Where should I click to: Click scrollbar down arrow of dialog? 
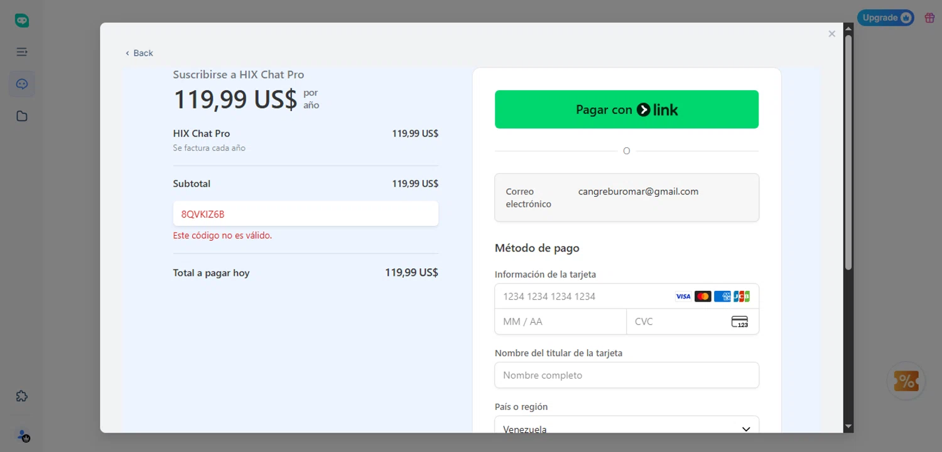point(848,426)
